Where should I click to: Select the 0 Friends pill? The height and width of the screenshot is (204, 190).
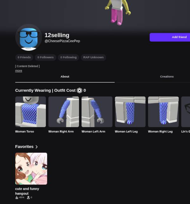[24, 57]
